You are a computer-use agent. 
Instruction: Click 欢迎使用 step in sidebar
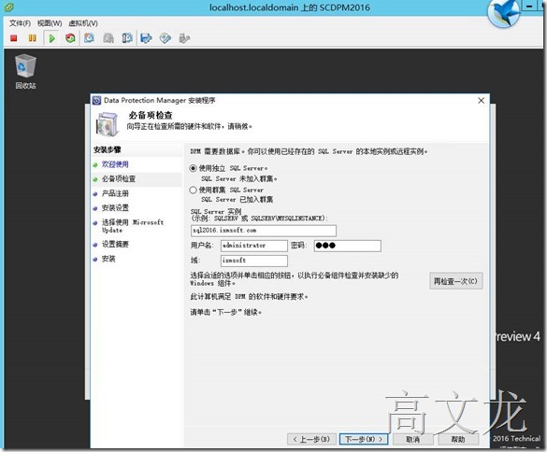pos(115,164)
